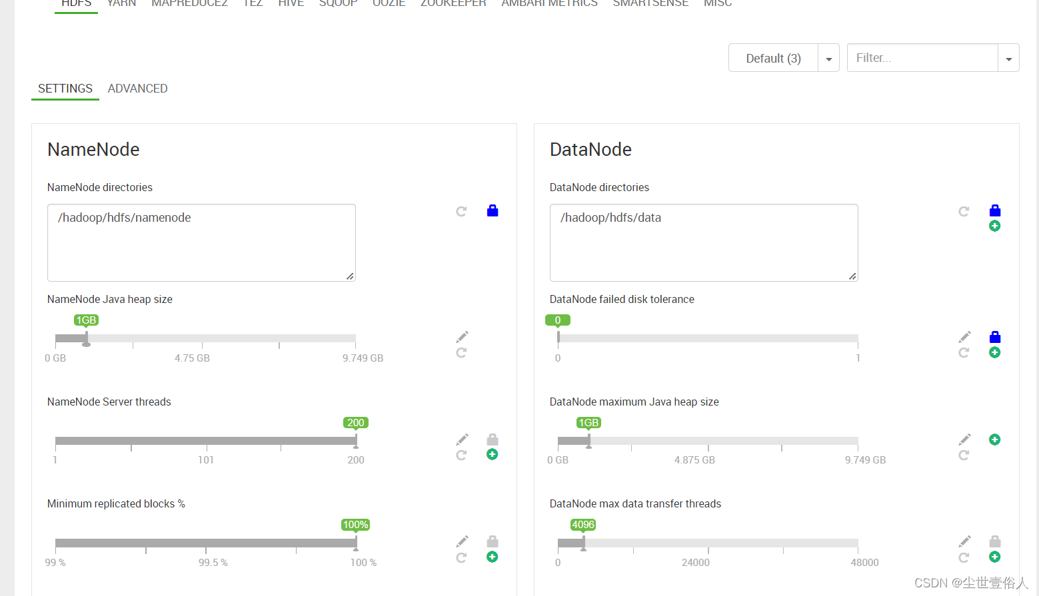
Task: Open the AMBARI METRICS service tab
Action: 549,3
